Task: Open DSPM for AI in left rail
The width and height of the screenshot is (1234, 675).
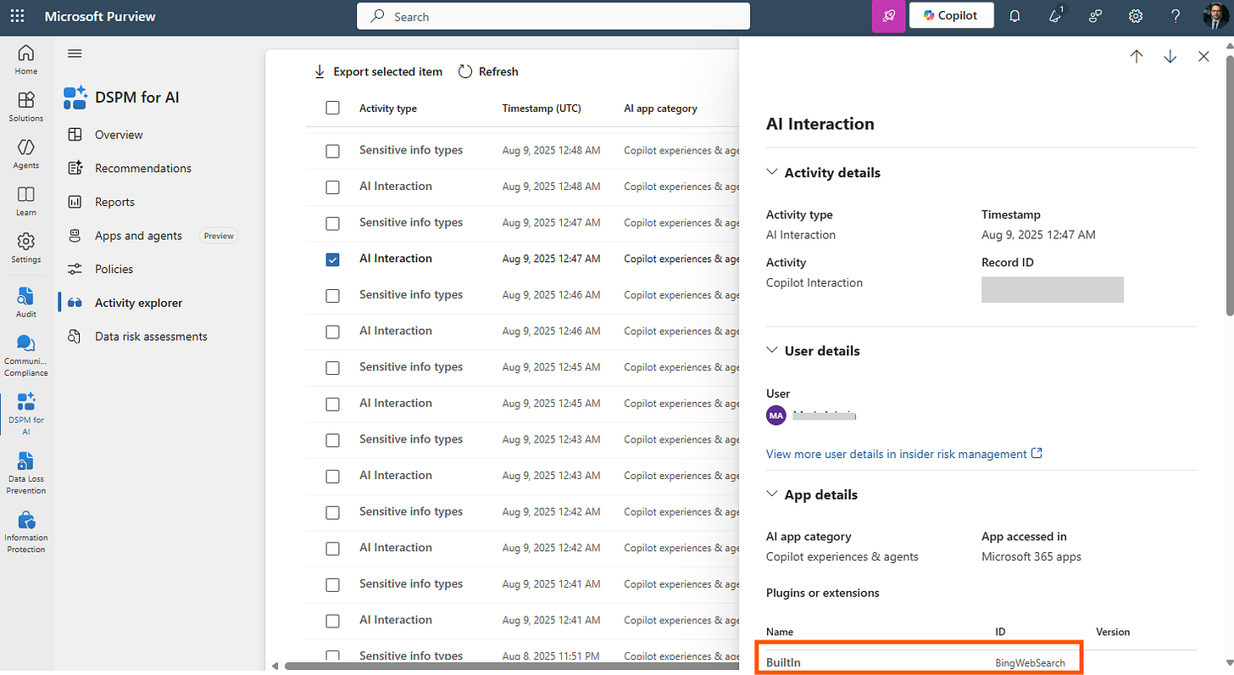Action: [x=26, y=414]
